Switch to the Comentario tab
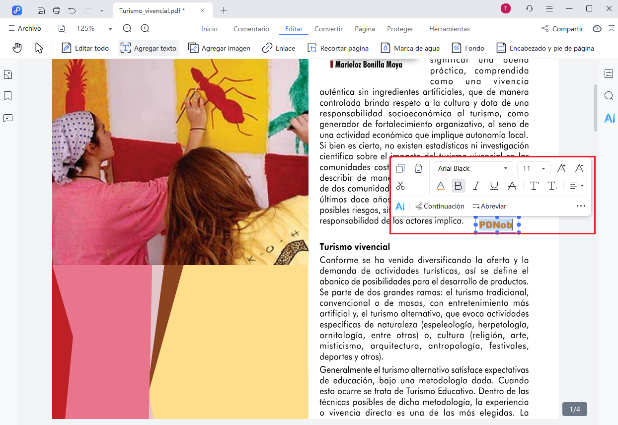This screenshot has height=425, width=618. point(251,29)
